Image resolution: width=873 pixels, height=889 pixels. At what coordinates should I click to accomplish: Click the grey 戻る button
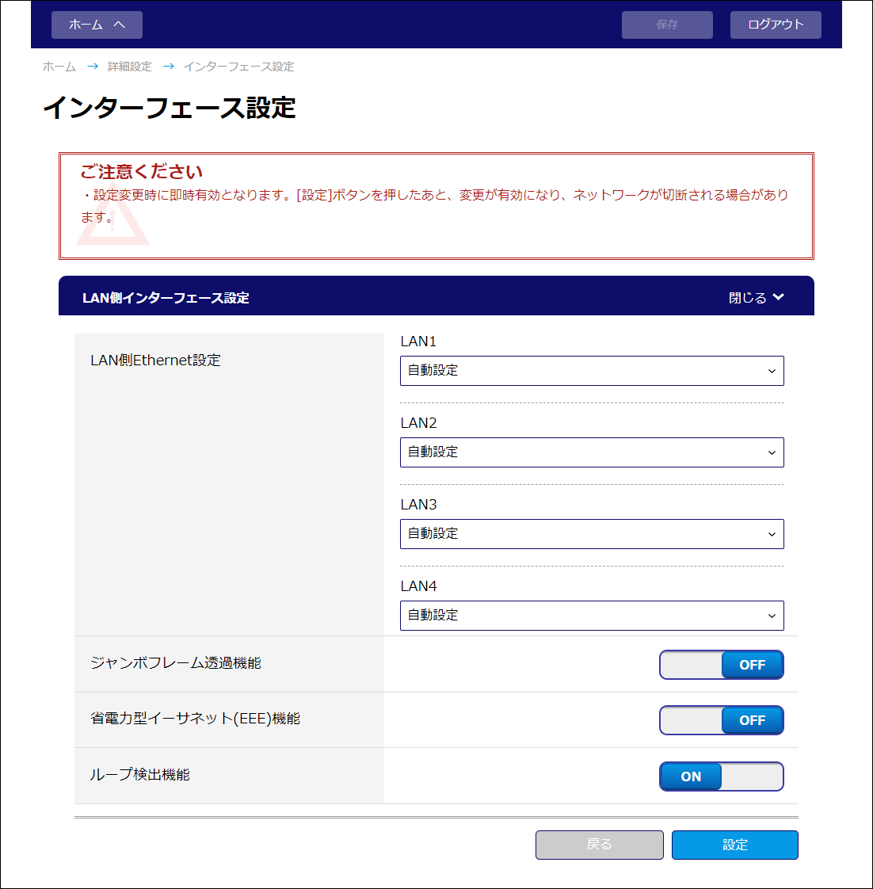pos(599,845)
